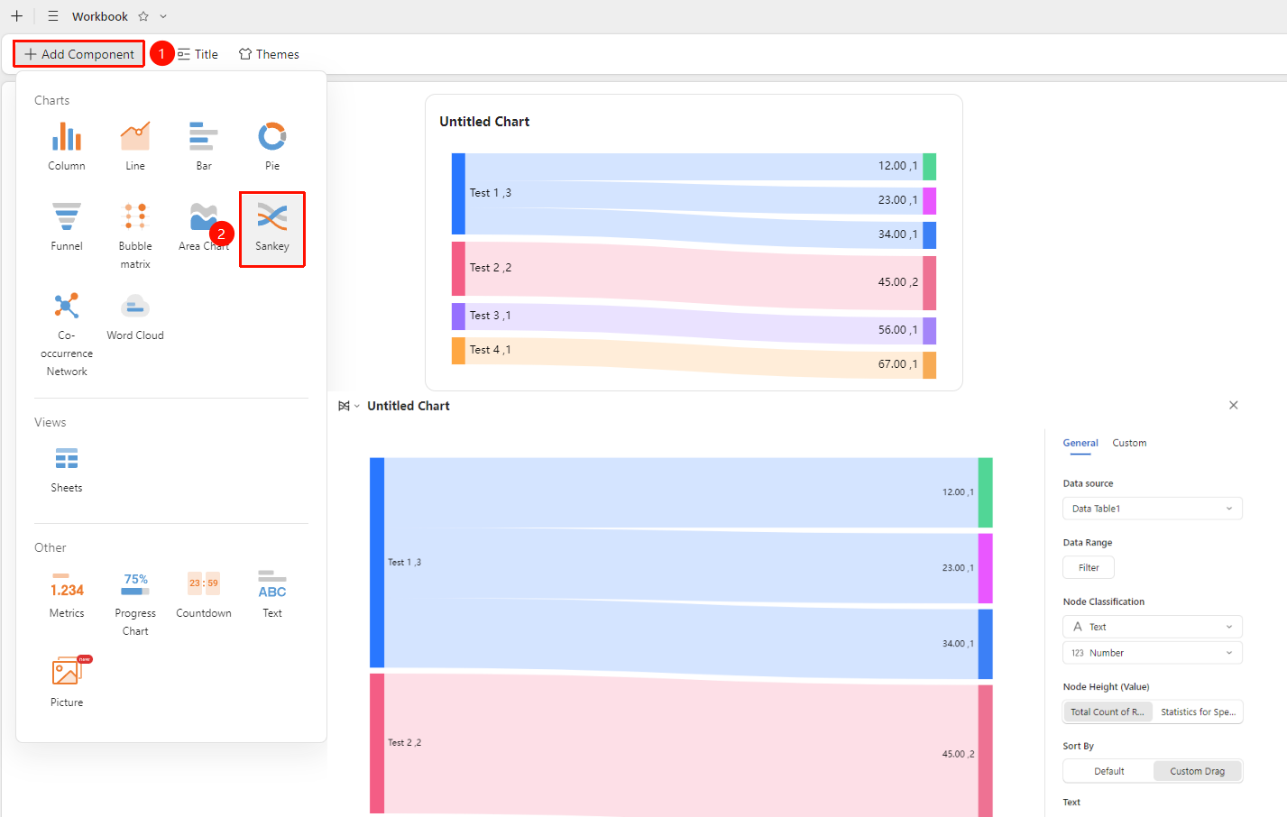Viewport: 1287px width, 817px height.
Task: Add a Text component
Action: tap(272, 593)
